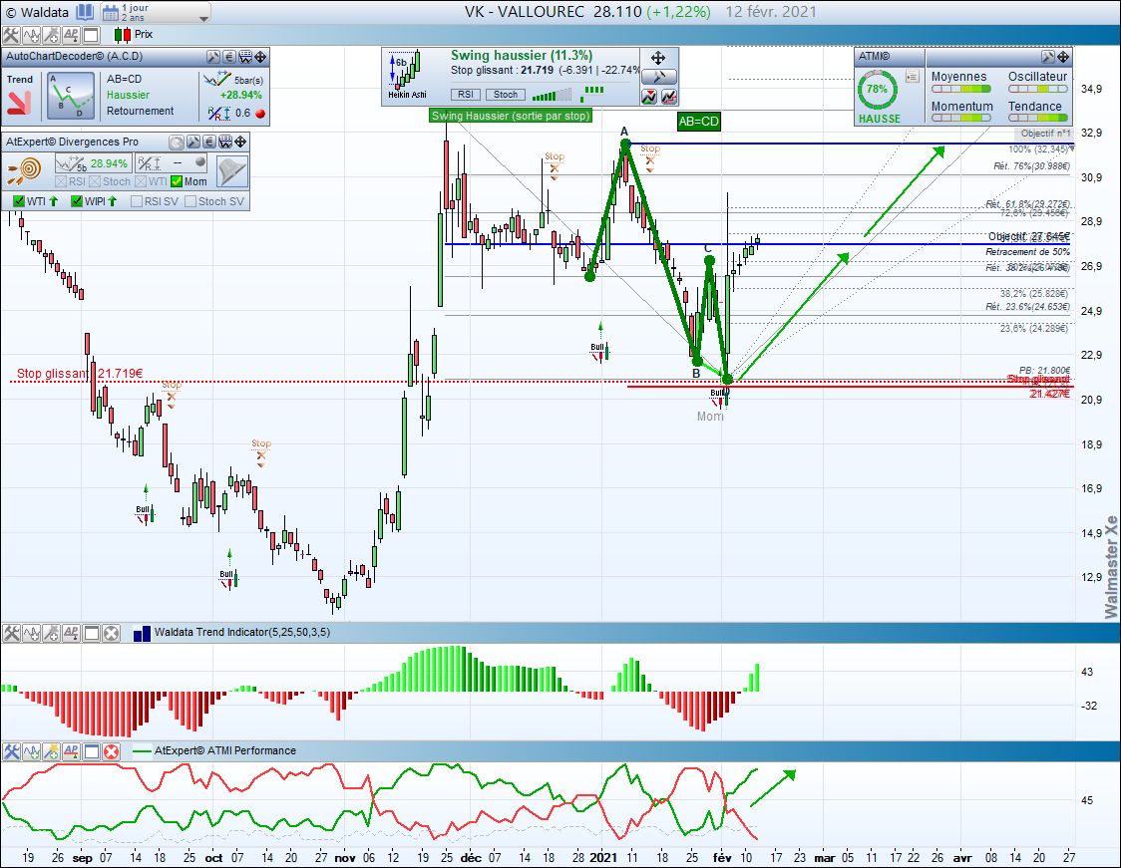The width and height of the screenshot is (1121, 868).
Task: Open the Waldata book icon
Action: point(85,12)
